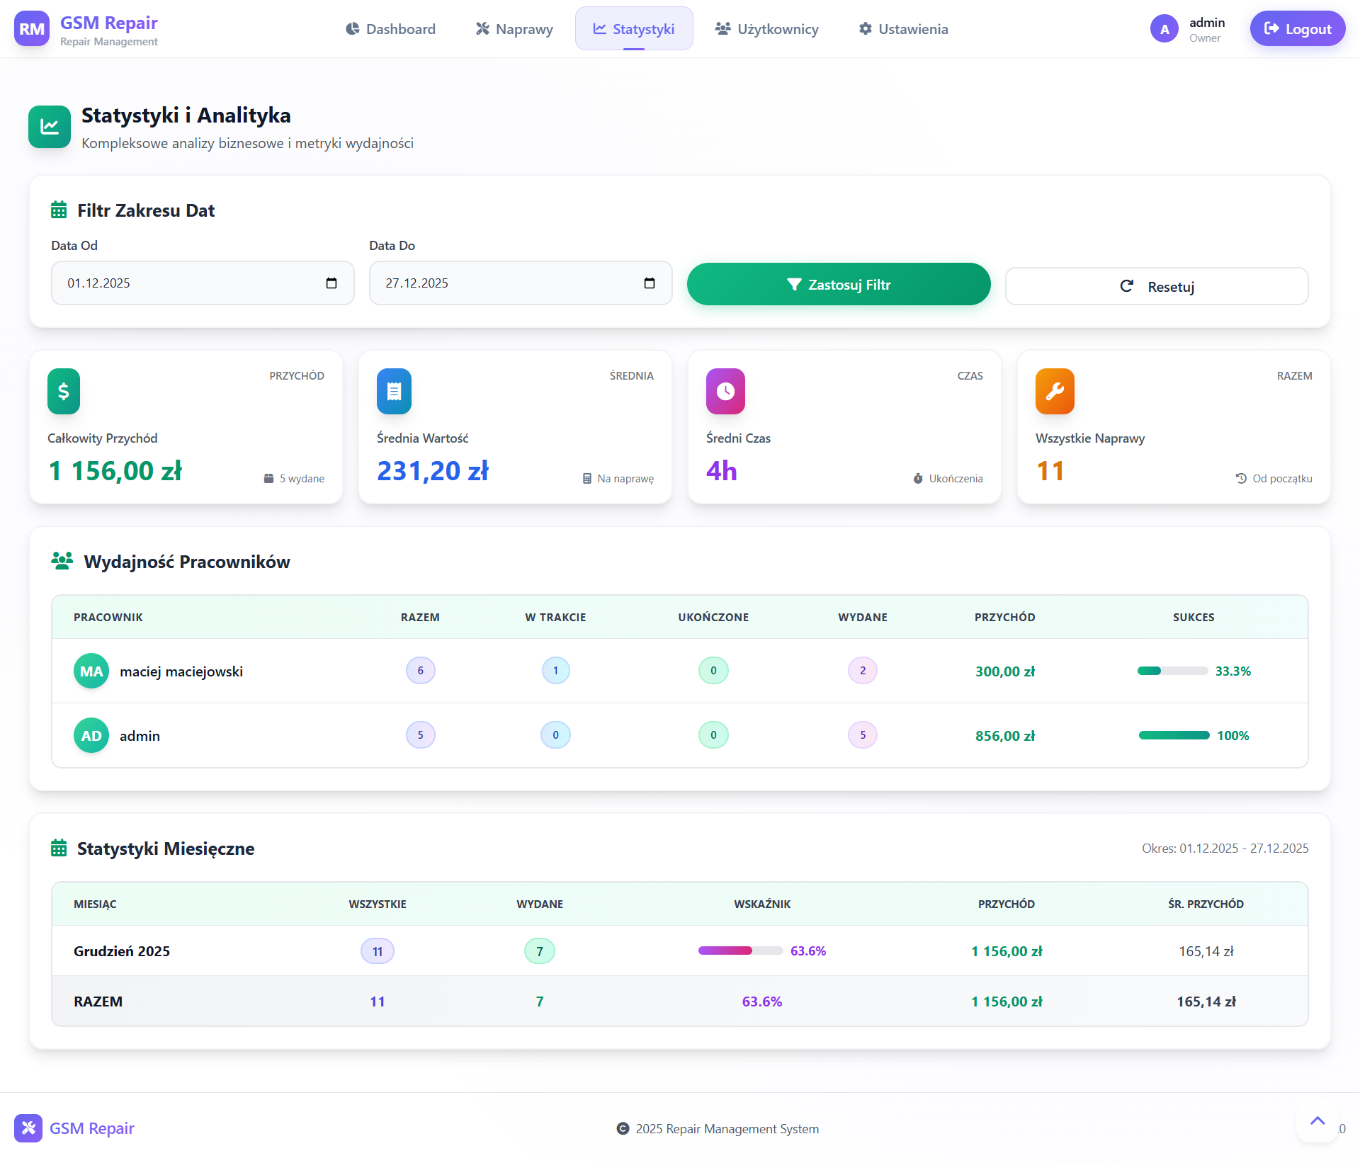Click the 300,00 zł revenue for maciej maciejowski
The width and height of the screenshot is (1360, 1163).
[x=1005, y=671]
